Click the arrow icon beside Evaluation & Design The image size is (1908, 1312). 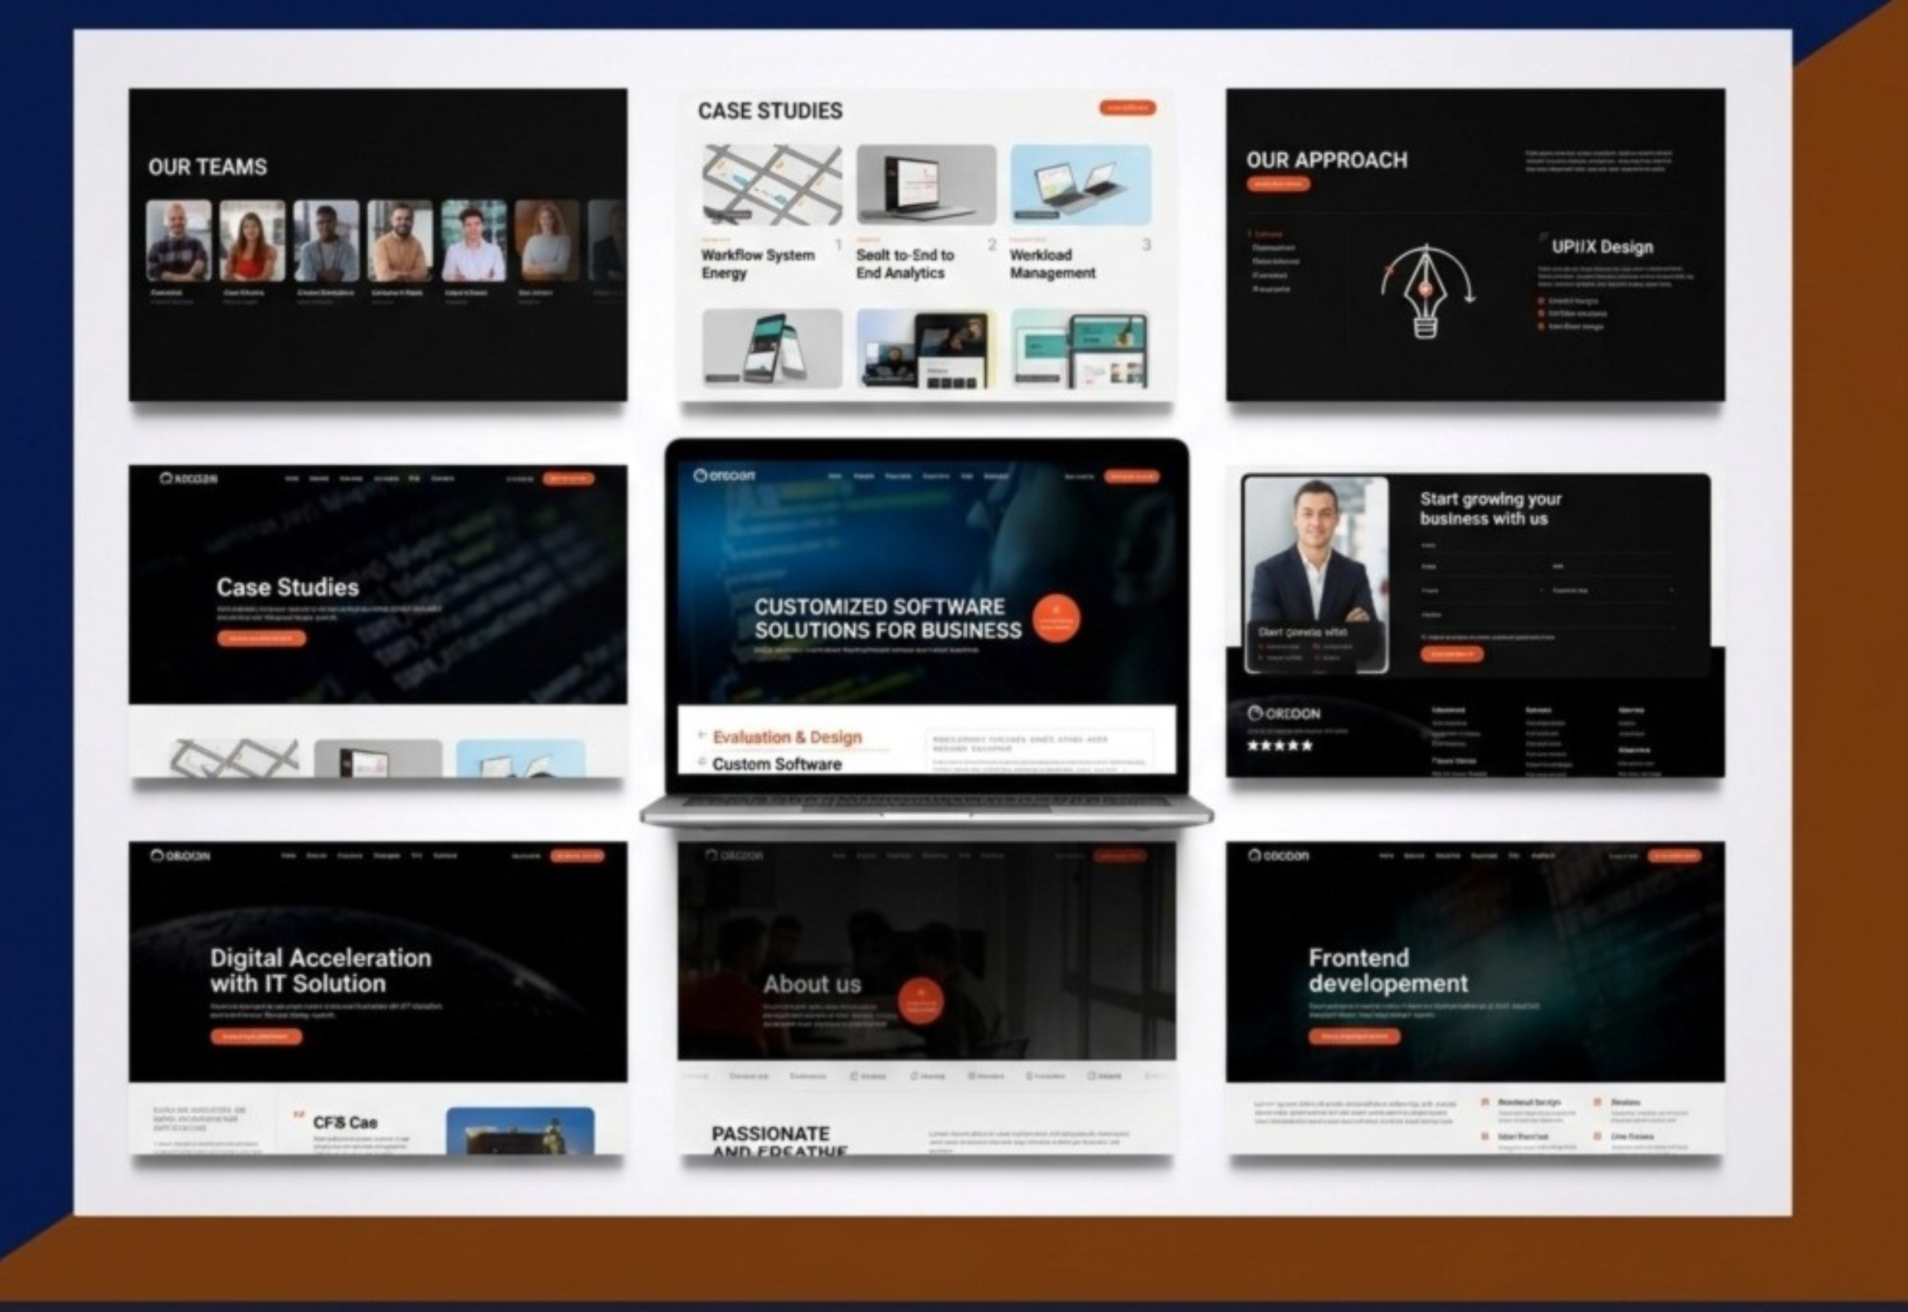pos(702,735)
